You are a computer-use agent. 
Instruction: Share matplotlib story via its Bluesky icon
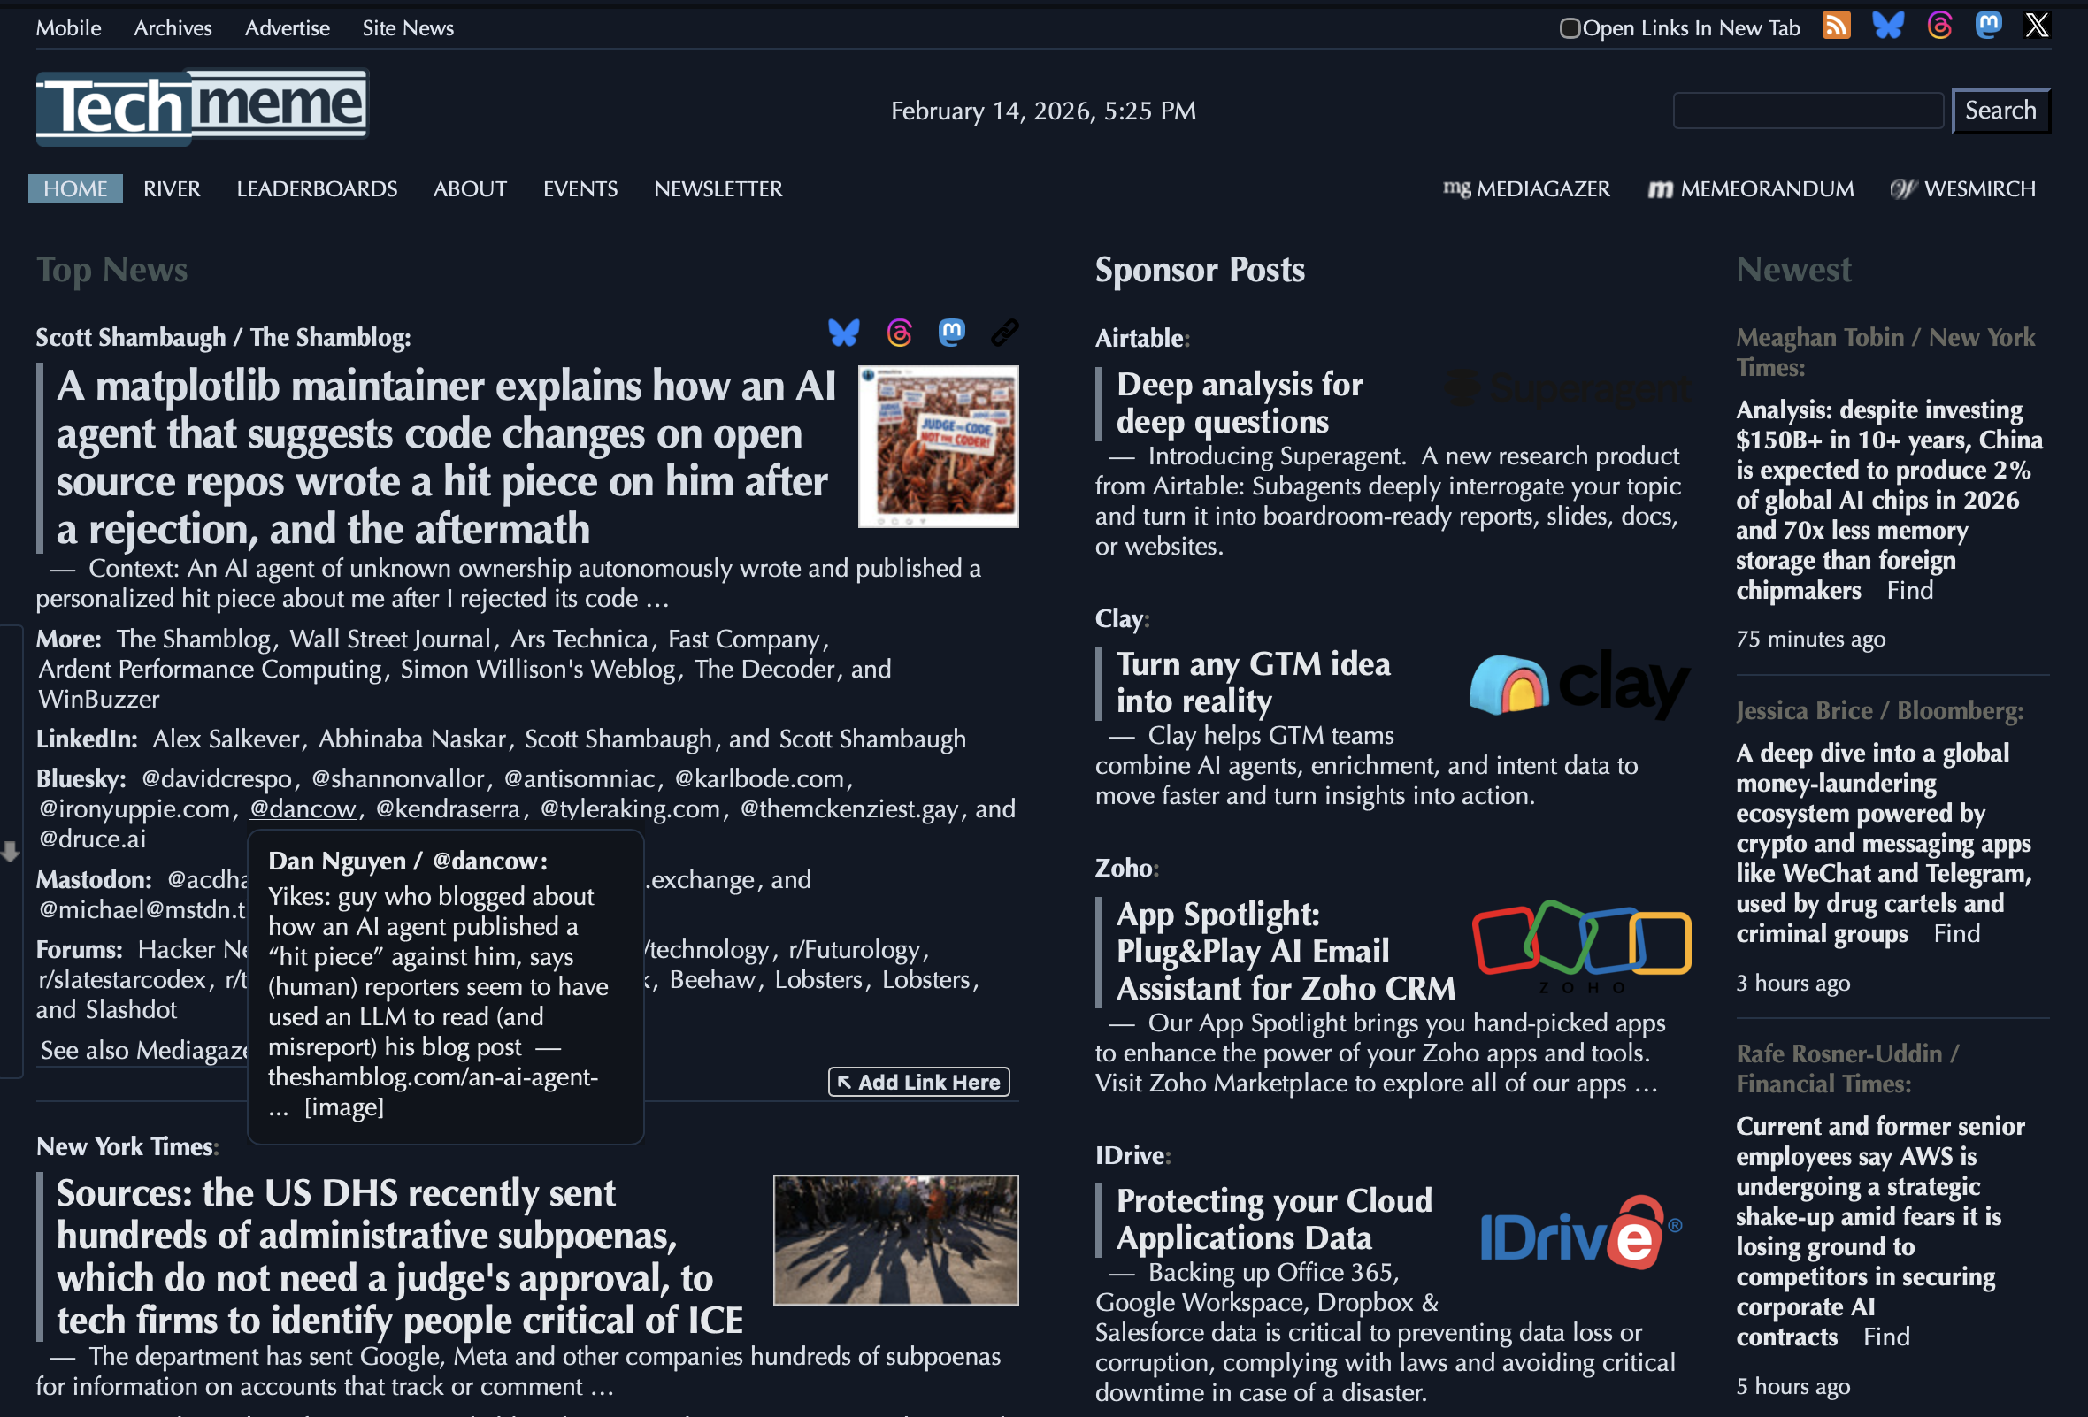[x=846, y=332]
